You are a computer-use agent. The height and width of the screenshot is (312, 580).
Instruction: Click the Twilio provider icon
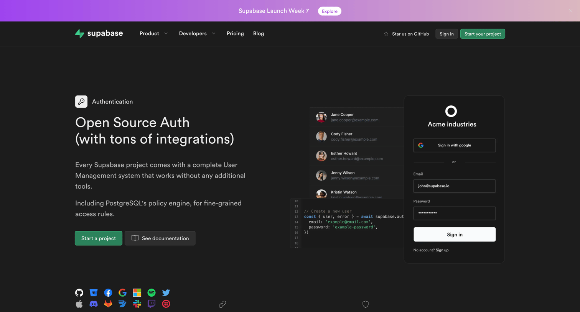pos(166,304)
